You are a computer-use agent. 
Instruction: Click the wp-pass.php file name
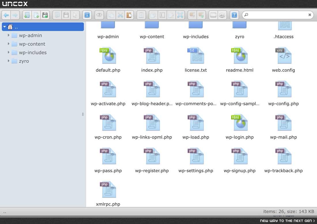[108, 171]
